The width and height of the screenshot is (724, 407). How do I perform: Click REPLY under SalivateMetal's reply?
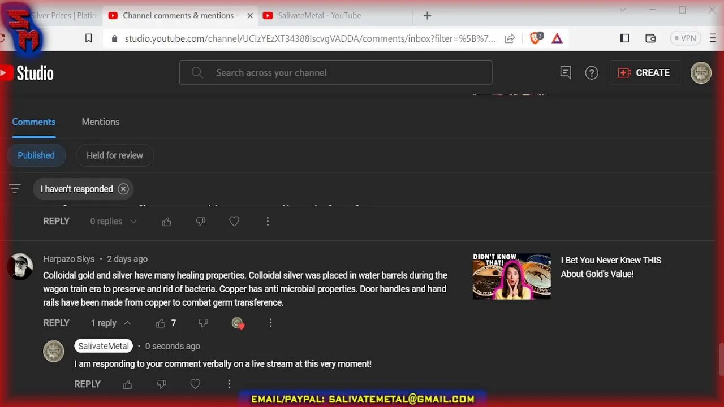[87, 384]
